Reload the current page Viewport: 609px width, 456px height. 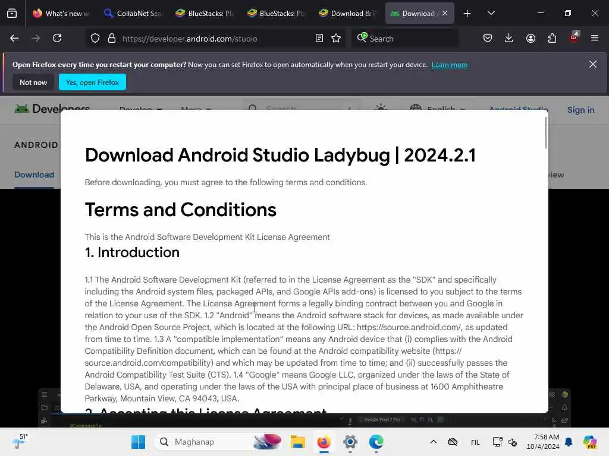coord(57,39)
